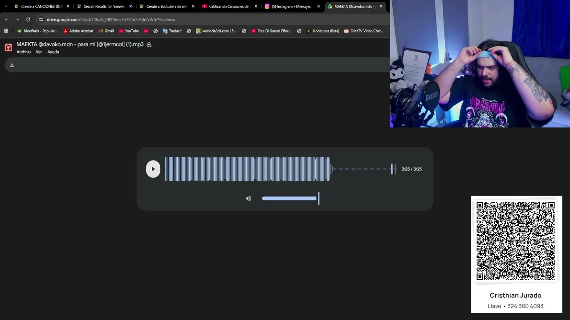The width and height of the screenshot is (570, 320).
Task: Click the Llave 324 300 4093 text
Action: click(516, 306)
